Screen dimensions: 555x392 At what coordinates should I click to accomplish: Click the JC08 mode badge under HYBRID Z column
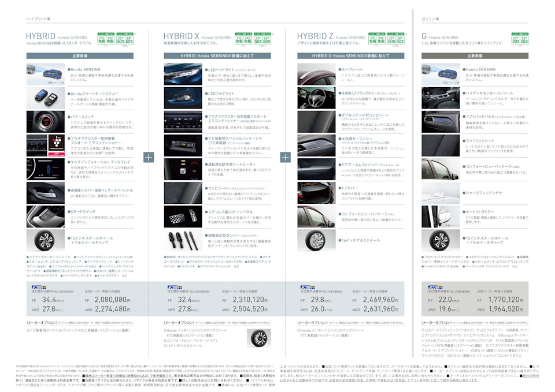(307, 288)
